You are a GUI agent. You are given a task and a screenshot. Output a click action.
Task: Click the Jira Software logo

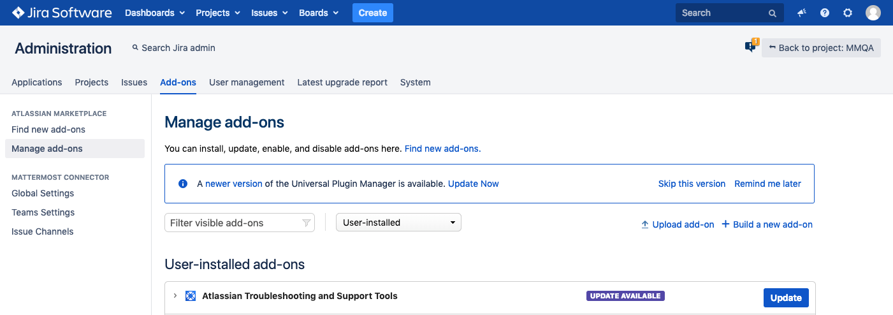[62, 13]
